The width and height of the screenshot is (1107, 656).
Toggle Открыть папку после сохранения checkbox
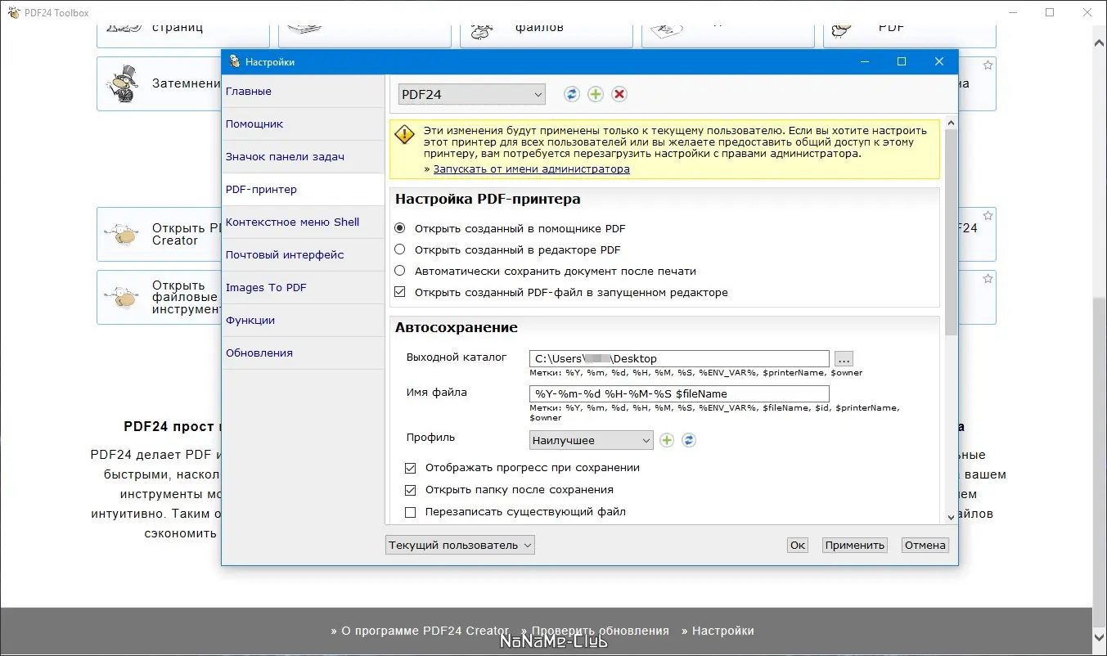[411, 489]
